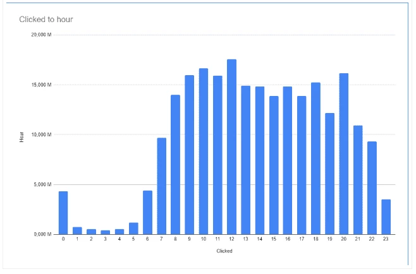
Task: Click x-axis tick label '20'
Action: (344, 239)
